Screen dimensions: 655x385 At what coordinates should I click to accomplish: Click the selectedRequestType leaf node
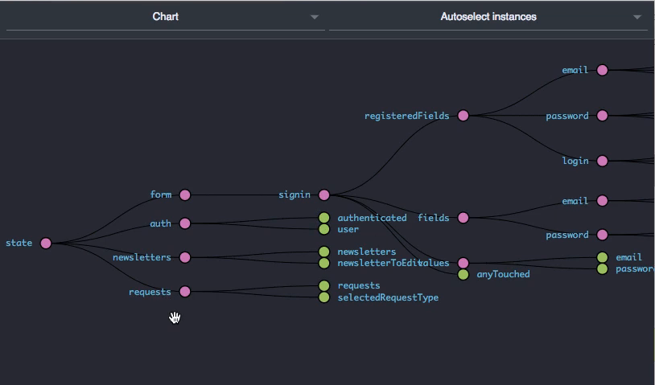(x=323, y=297)
